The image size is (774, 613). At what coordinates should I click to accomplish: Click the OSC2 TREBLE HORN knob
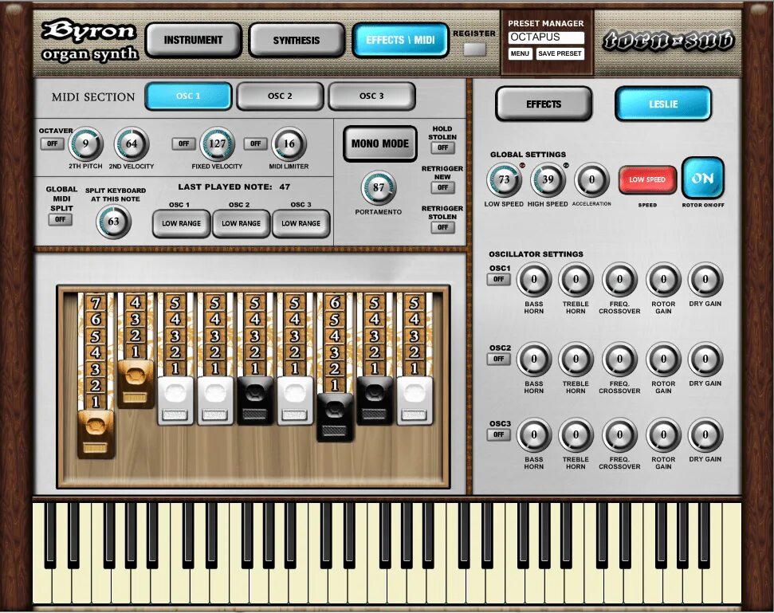576,360
